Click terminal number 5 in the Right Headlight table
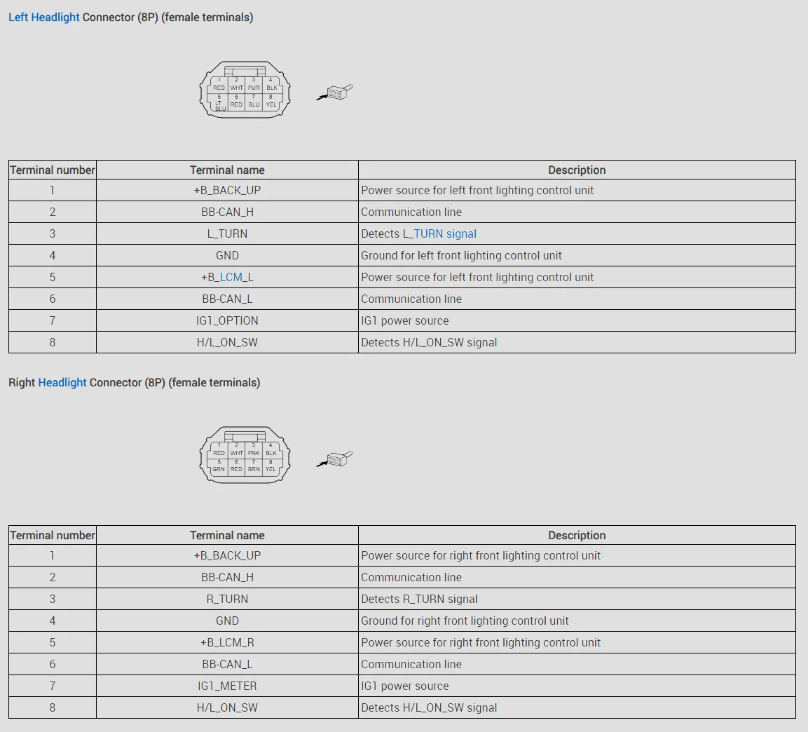 52,642
